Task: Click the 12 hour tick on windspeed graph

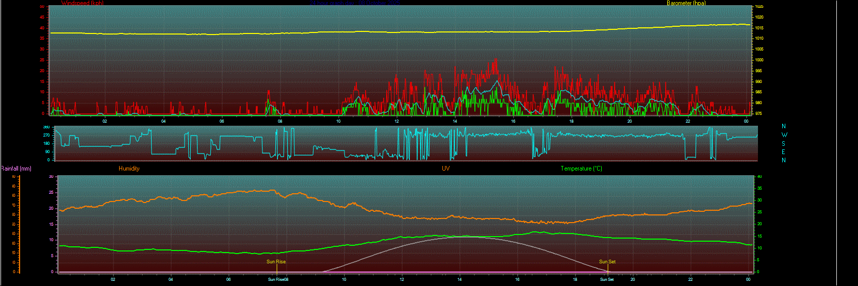Action: (397, 121)
